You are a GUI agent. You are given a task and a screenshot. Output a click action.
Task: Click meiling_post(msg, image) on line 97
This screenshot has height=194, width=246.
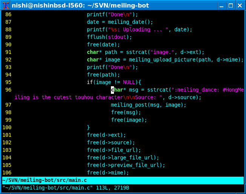point(149,105)
